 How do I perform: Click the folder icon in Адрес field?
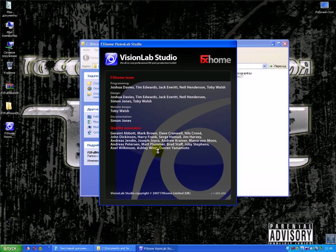coord(95,66)
